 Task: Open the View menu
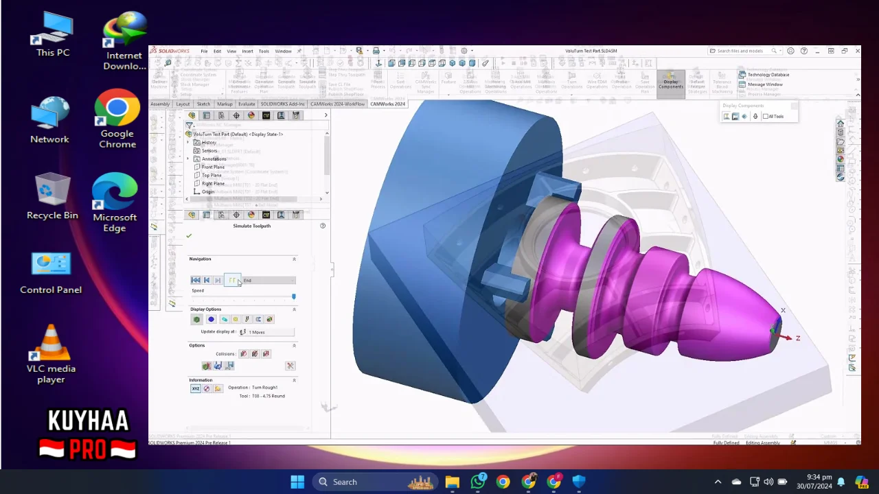[231, 51]
